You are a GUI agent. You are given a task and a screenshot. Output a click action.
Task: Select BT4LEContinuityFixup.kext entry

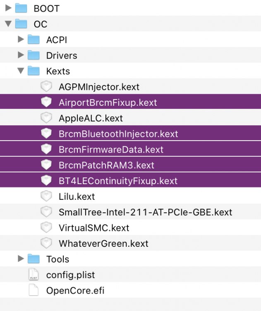pos(130,180)
